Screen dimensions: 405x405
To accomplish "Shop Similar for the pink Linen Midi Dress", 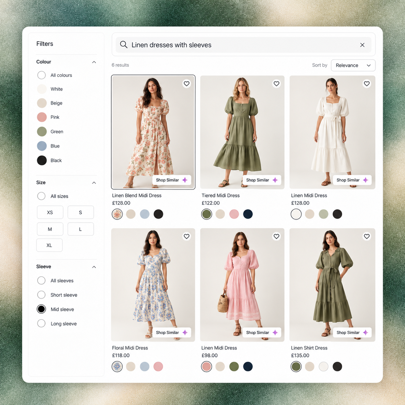I will [262, 332].
